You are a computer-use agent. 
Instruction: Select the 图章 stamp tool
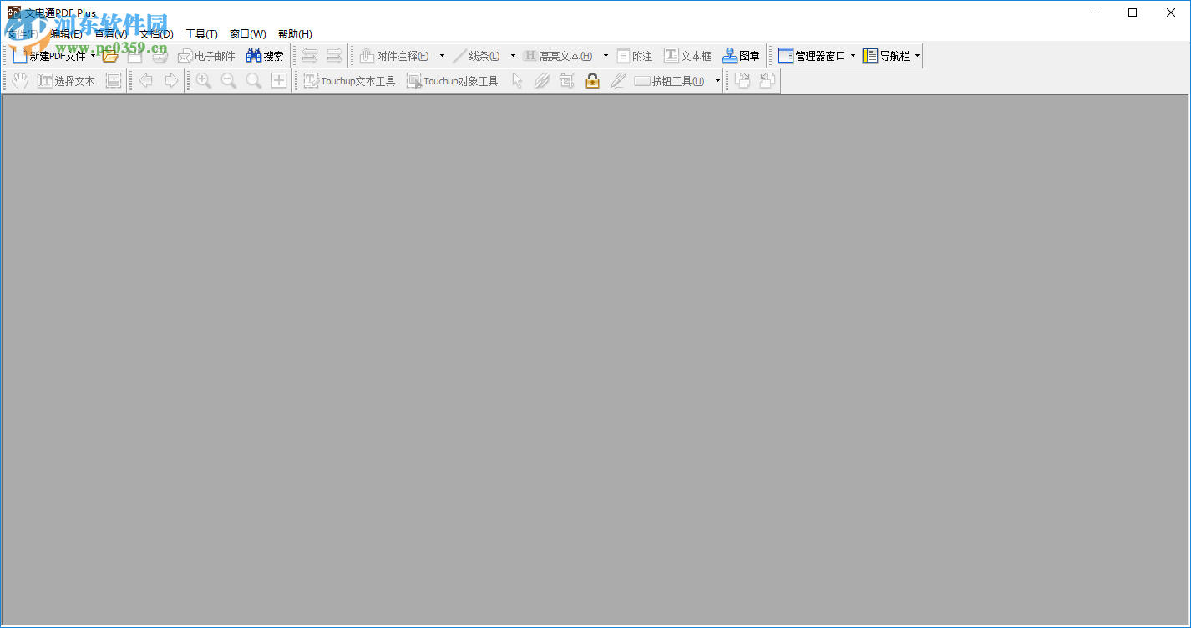click(741, 55)
